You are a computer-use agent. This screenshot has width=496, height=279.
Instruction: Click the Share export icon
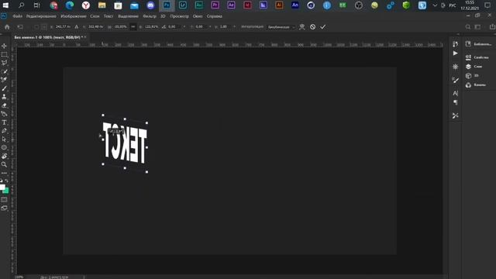tap(492, 27)
